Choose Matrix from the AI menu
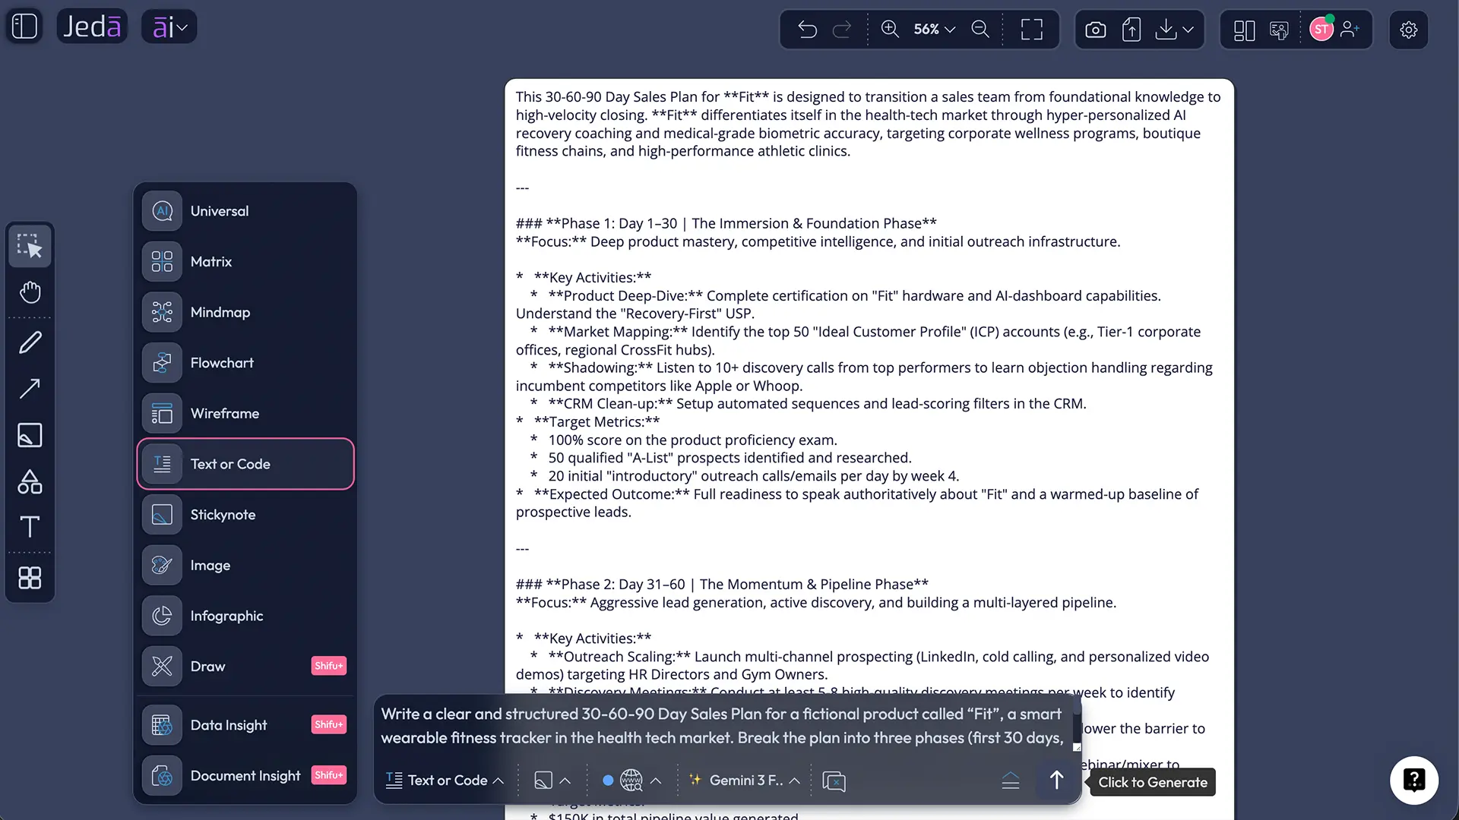Screen dimensions: 1459x820 pos(245,261)
